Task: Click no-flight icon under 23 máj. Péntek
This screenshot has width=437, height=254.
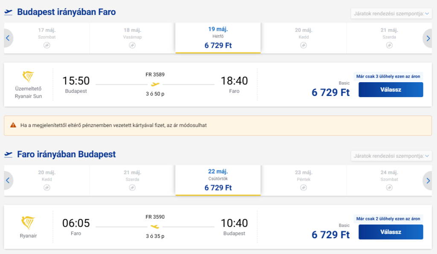Action: (x=303, y=188)
